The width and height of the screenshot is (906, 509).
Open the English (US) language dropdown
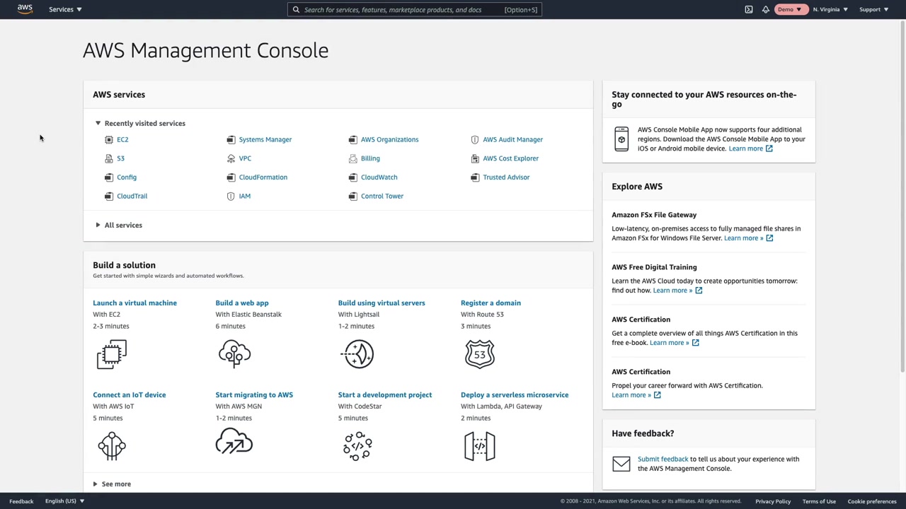(64, 501)
